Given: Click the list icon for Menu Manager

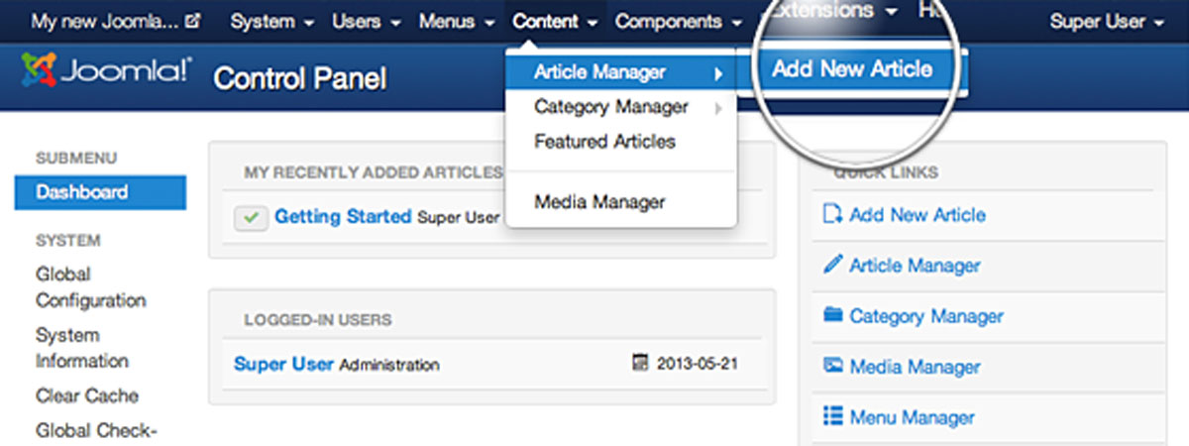Looking at the screenshot, I should [x=832, y=416].
